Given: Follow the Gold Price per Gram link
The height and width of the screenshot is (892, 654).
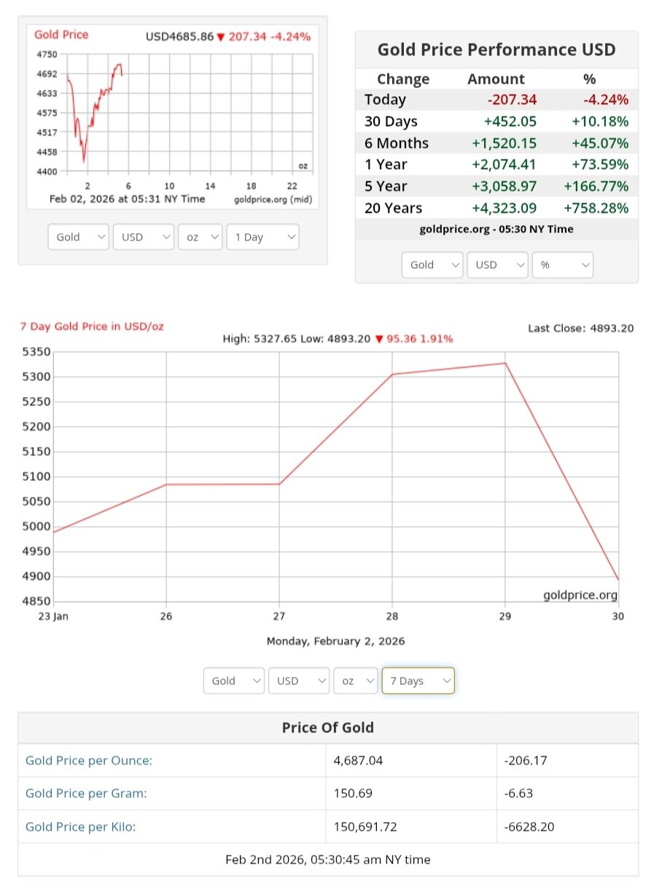Looking at the screenshot, I should (x=86, y=794).
